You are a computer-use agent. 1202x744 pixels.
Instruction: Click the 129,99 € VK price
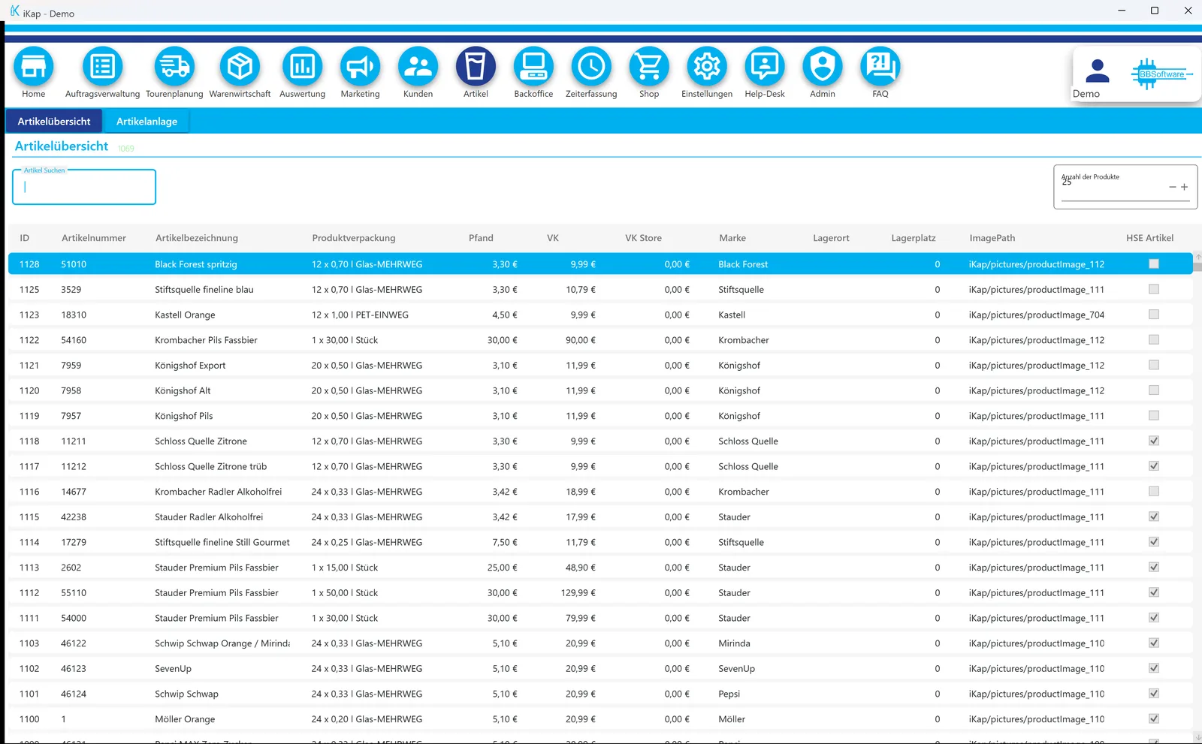tap(578, 592)
